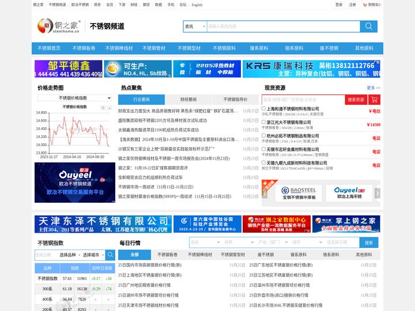Open 不锈钢原料 in nav bar
This screenshot has width=415, height=311.
point(224,48)
